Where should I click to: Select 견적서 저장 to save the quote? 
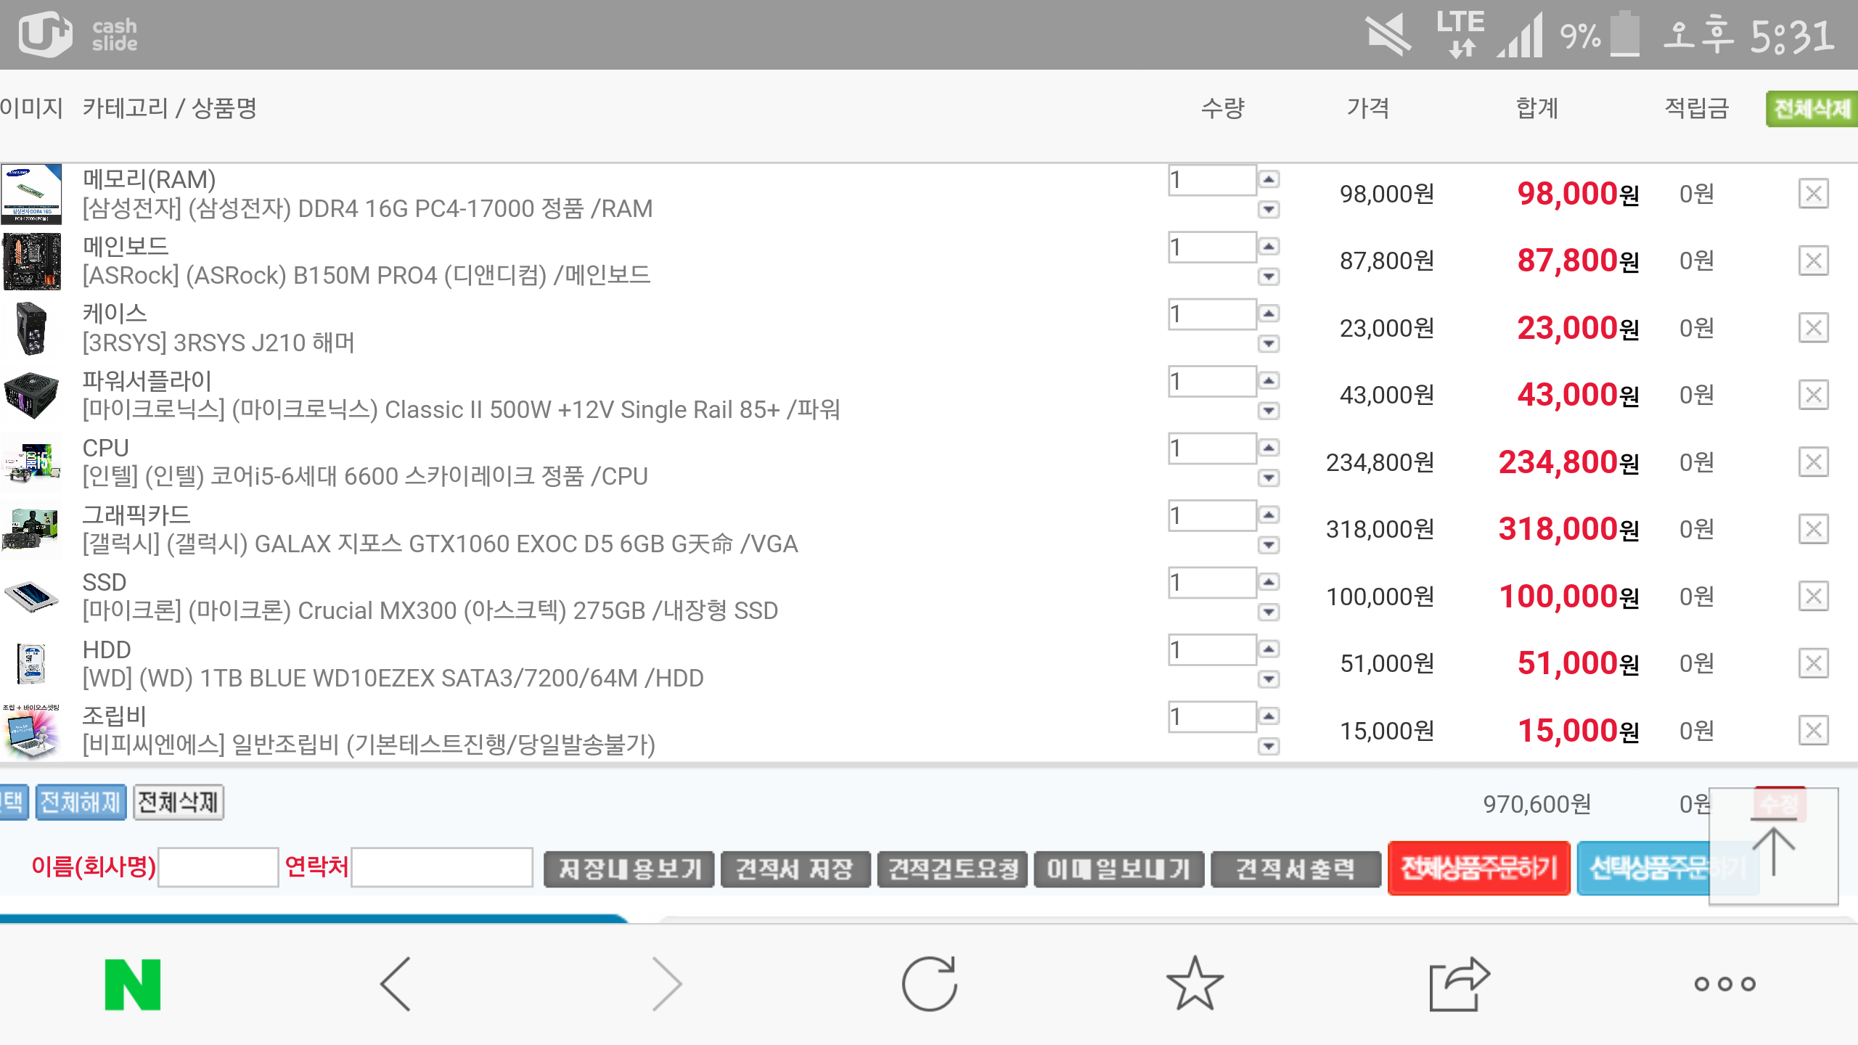[795, 869]
